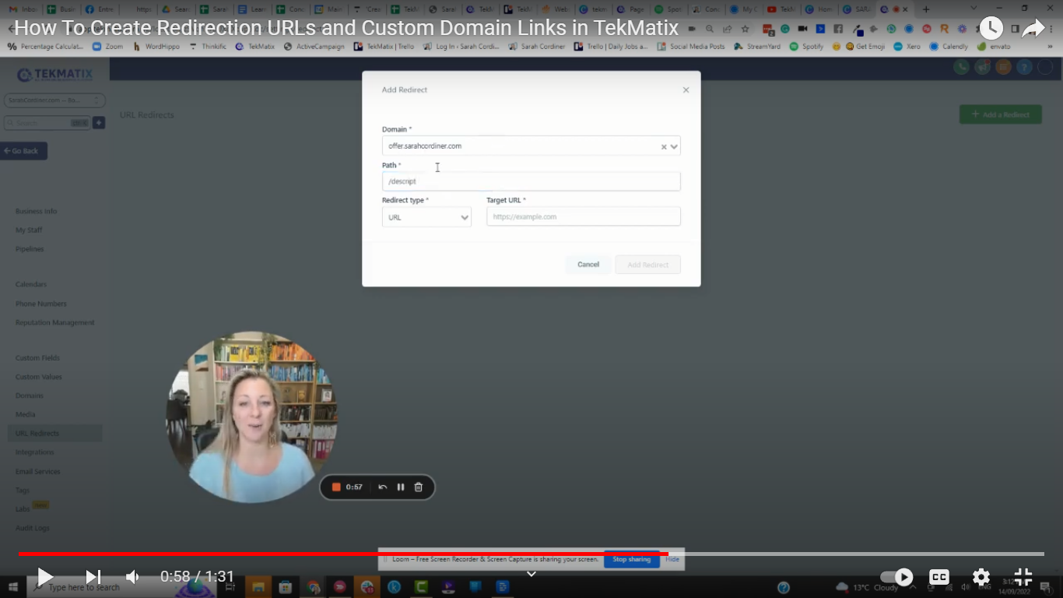Click the Loom restart recording arrow
1063x598 pixels.
[382, 487]
